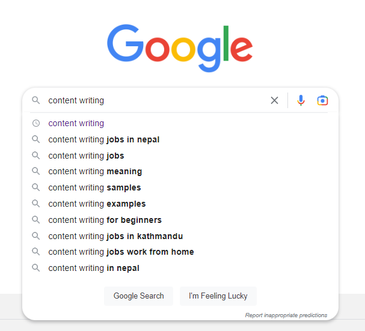Image resolution: width=365 pixels, height=331 pixels.
Task: Clear the search box with the X icon
Action: tap(274, 100)
